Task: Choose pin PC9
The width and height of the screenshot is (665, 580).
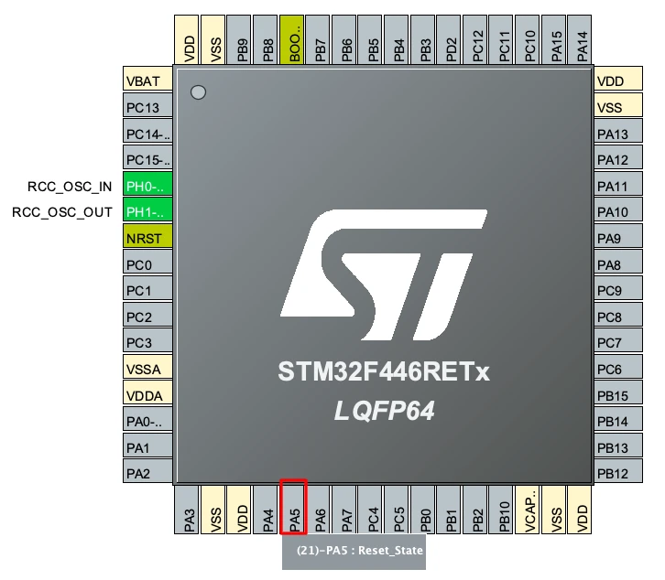Action: click(618, 287)
